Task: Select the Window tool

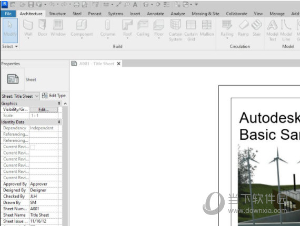Action: click(x=58, y=28)
